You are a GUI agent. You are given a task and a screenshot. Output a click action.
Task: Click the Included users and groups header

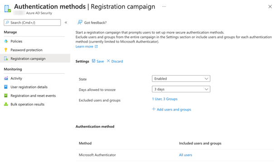coord(200,143)
